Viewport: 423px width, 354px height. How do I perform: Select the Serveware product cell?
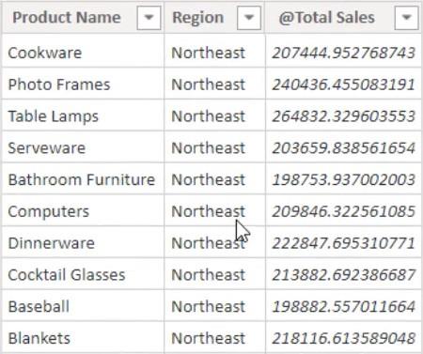click(x=83, y=147)
